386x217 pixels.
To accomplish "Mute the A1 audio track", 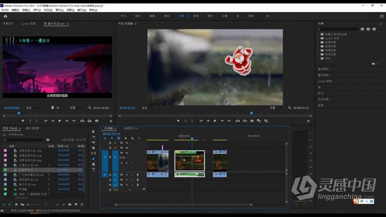I will [x=127, y=175].
